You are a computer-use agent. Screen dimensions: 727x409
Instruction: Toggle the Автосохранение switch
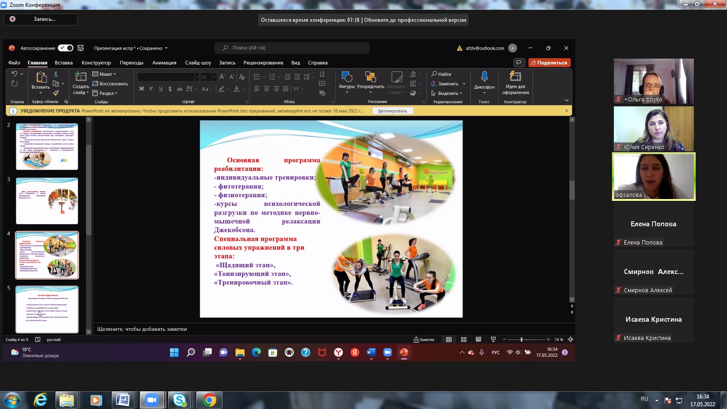pyautogui.click(x=65, y=48)
